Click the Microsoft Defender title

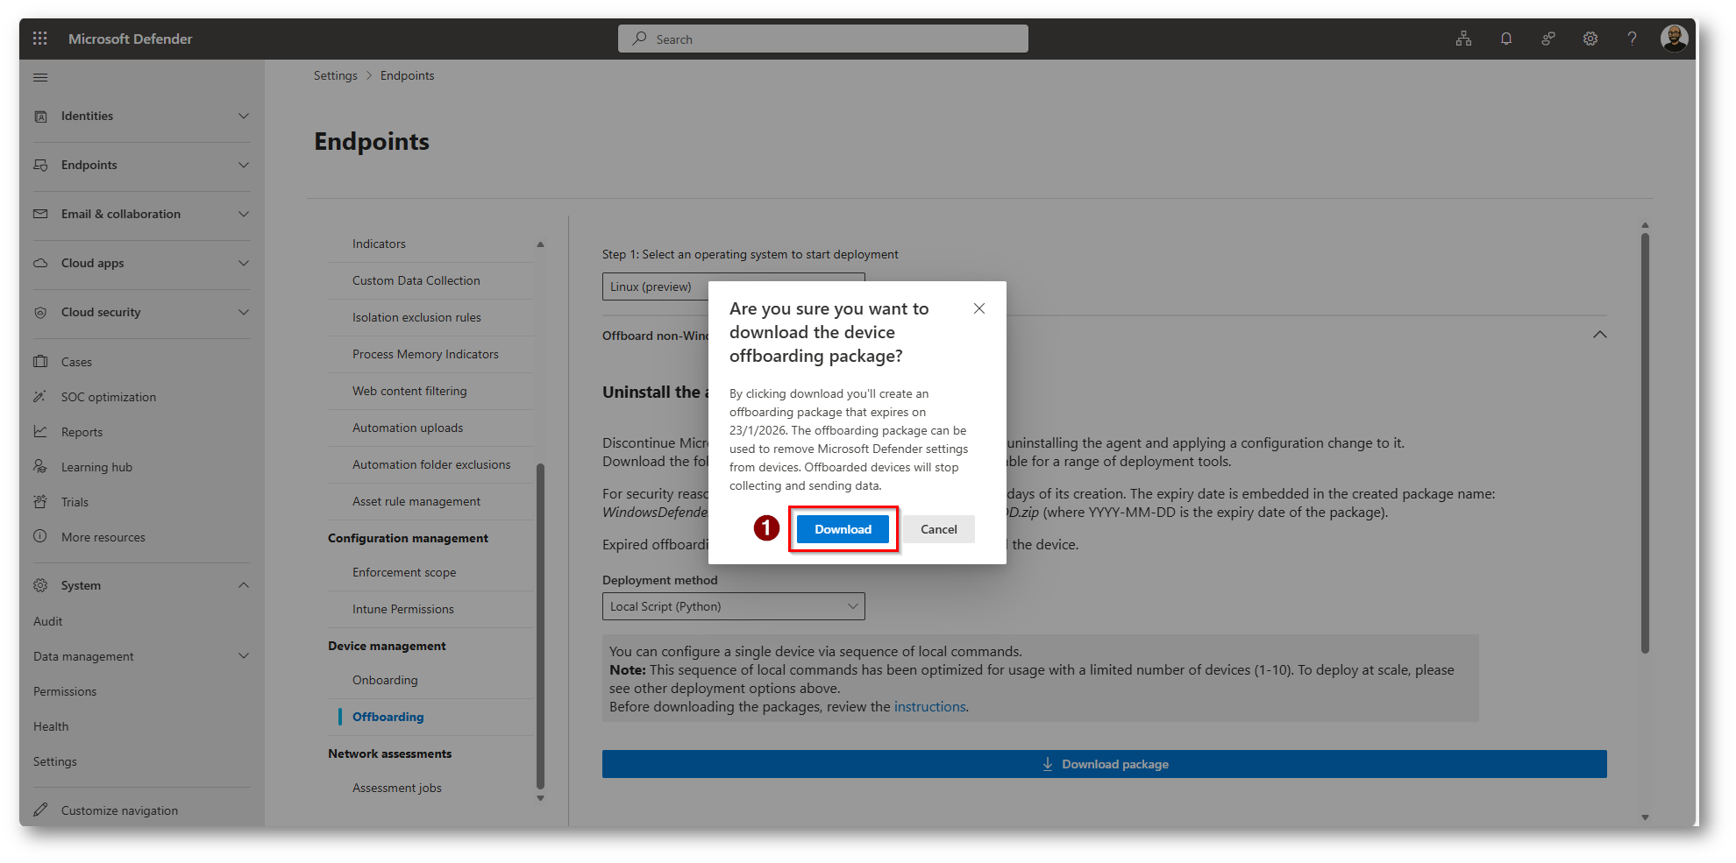pyautogui.click(x=131, y=39)
